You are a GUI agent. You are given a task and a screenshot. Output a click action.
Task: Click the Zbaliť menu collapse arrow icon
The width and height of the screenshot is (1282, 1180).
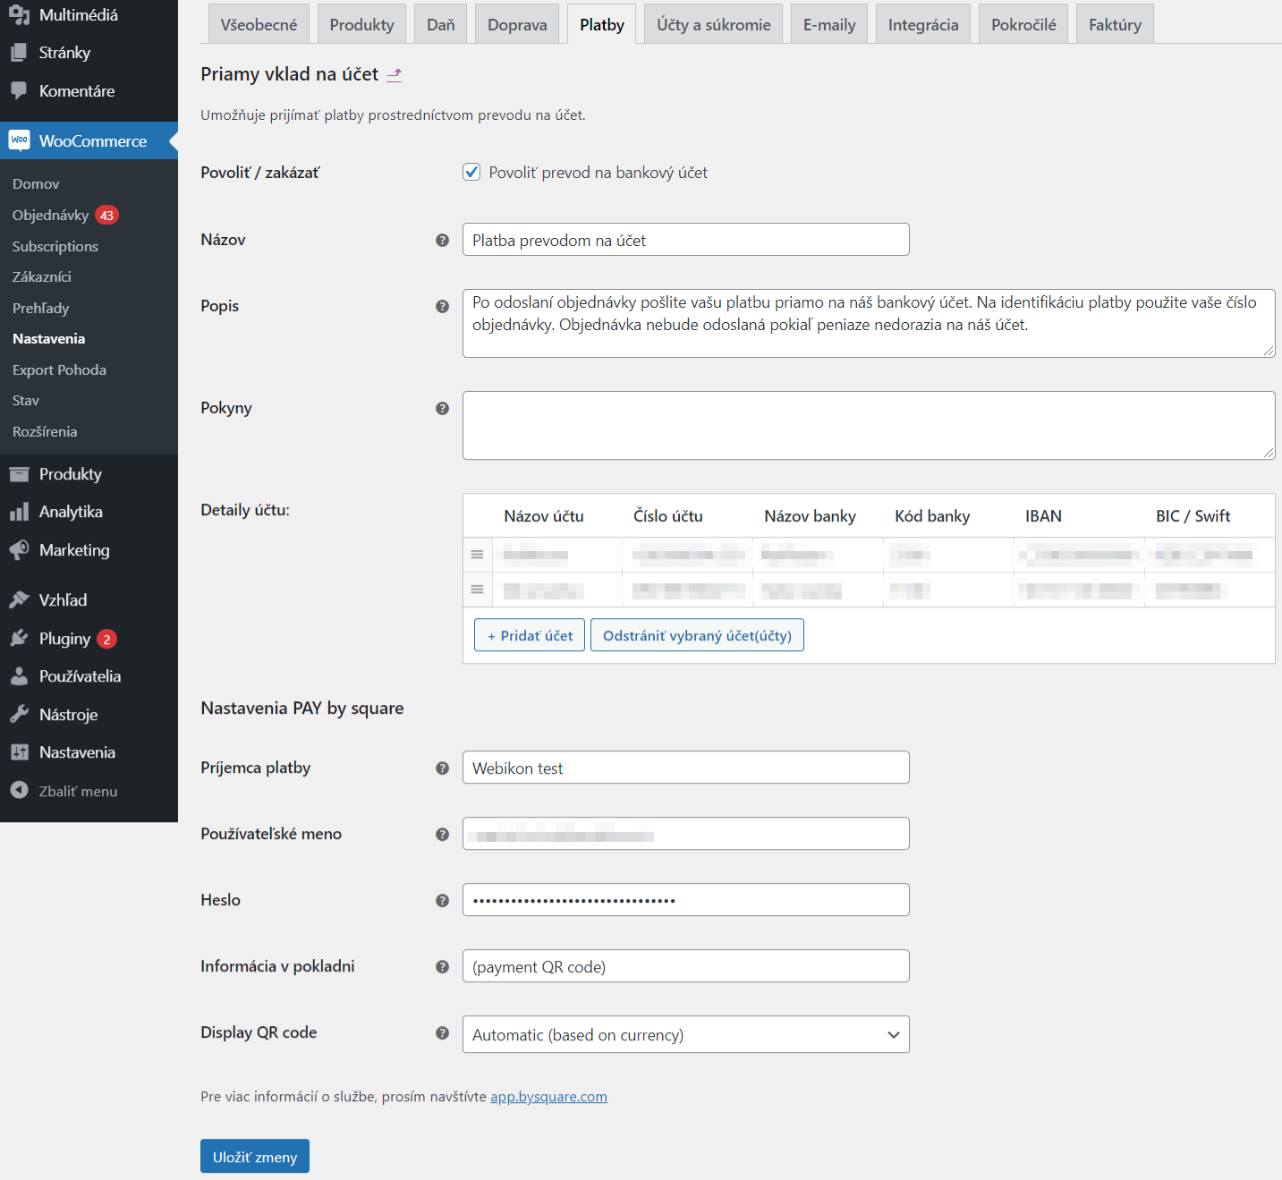click(19, 791)
